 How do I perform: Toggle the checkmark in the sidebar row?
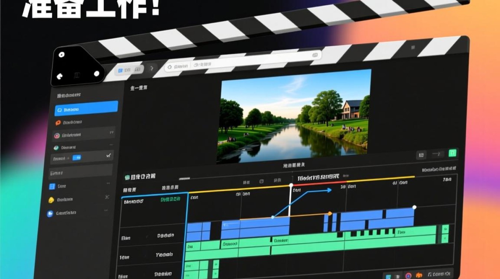pos(108,155)
